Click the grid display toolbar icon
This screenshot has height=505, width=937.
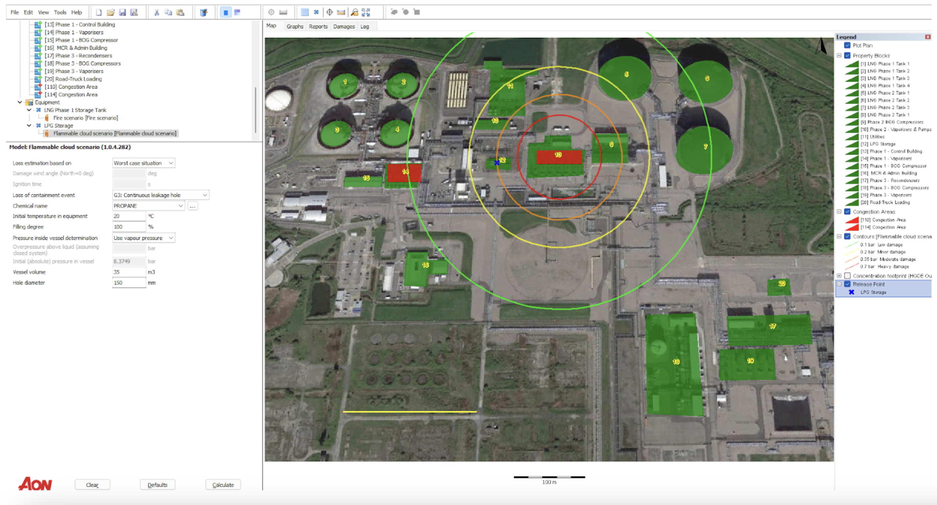pyautogui.click(x=304, y=12)
